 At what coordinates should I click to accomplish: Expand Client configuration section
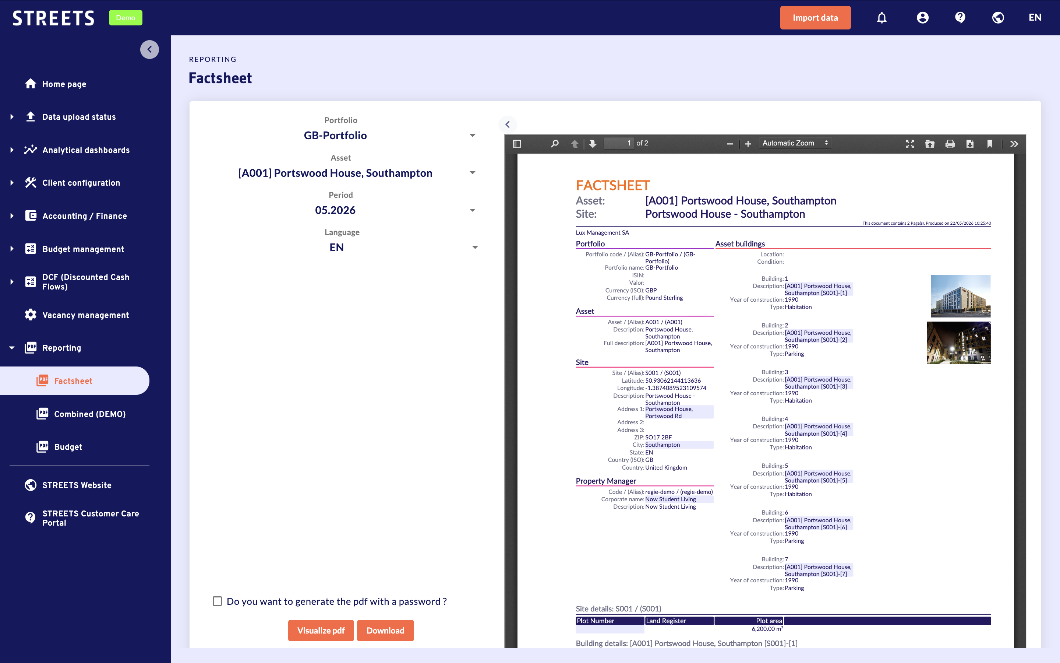click(x=12, y=183)
